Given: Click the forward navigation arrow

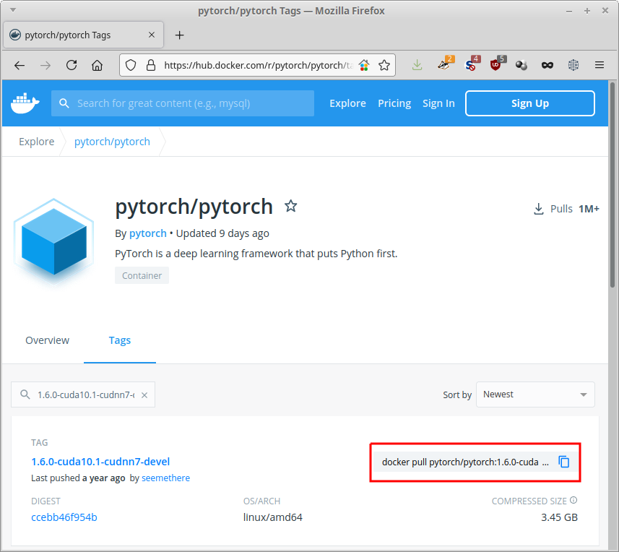Looking at the screenshot, I should [46, 65].
